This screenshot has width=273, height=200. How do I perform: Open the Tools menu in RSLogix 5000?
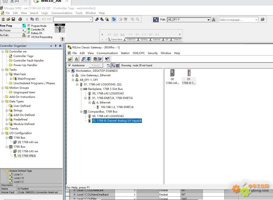(79, 13)
